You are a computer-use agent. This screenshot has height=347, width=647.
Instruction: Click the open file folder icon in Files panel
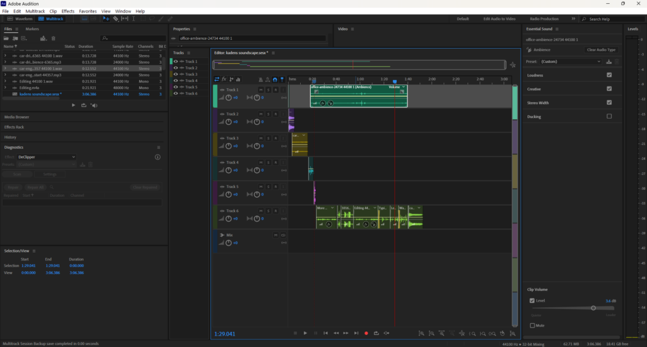click(6, 38)
